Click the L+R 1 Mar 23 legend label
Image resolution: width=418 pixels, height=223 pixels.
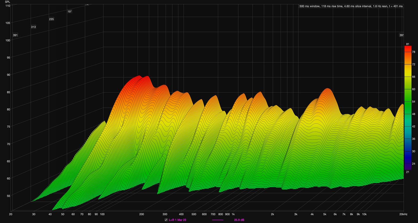[x=177, y=220]
